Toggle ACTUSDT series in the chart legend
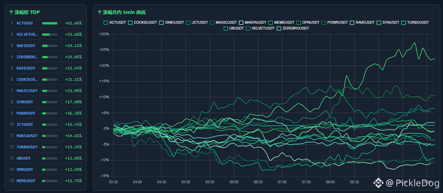Image resolution: width=443 pixels, height=193 pixels. coord(115,22)
